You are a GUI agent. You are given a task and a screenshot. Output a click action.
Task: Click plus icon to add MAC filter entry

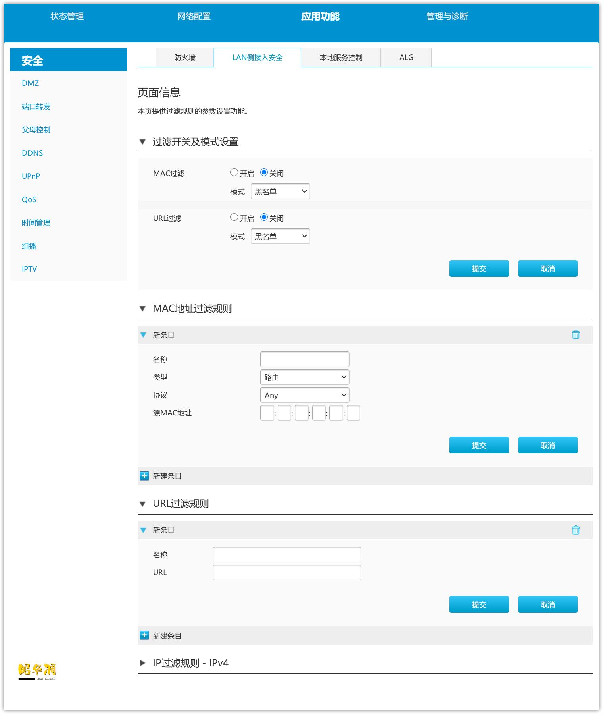[144, 476]
